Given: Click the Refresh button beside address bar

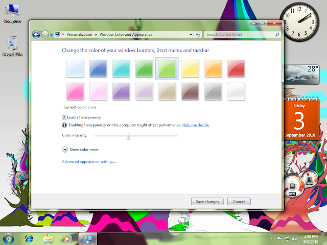Looking at the screenshot, I should click(198, 35).
